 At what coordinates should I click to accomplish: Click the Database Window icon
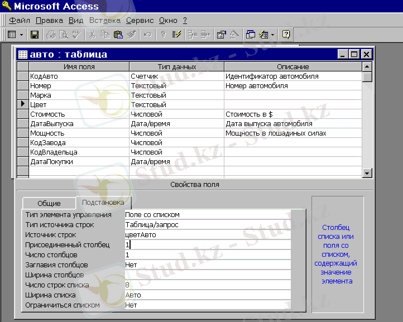point(250,35)
